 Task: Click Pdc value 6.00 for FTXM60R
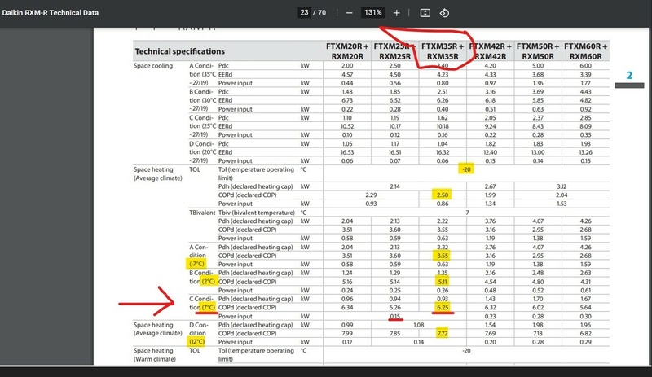[585, 66]
